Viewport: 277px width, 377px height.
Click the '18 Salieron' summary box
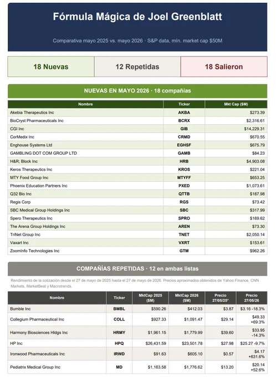pyautogui.click(x=224, y=67)
